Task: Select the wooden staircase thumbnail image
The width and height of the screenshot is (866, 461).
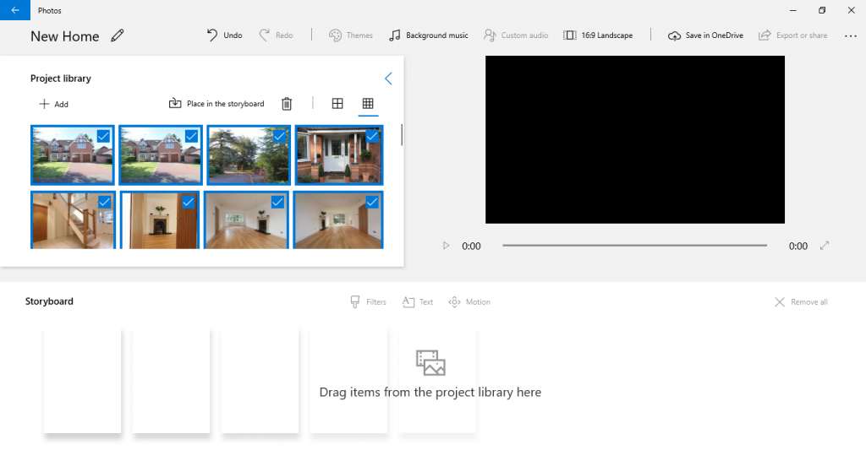Action: click(73, 220)
